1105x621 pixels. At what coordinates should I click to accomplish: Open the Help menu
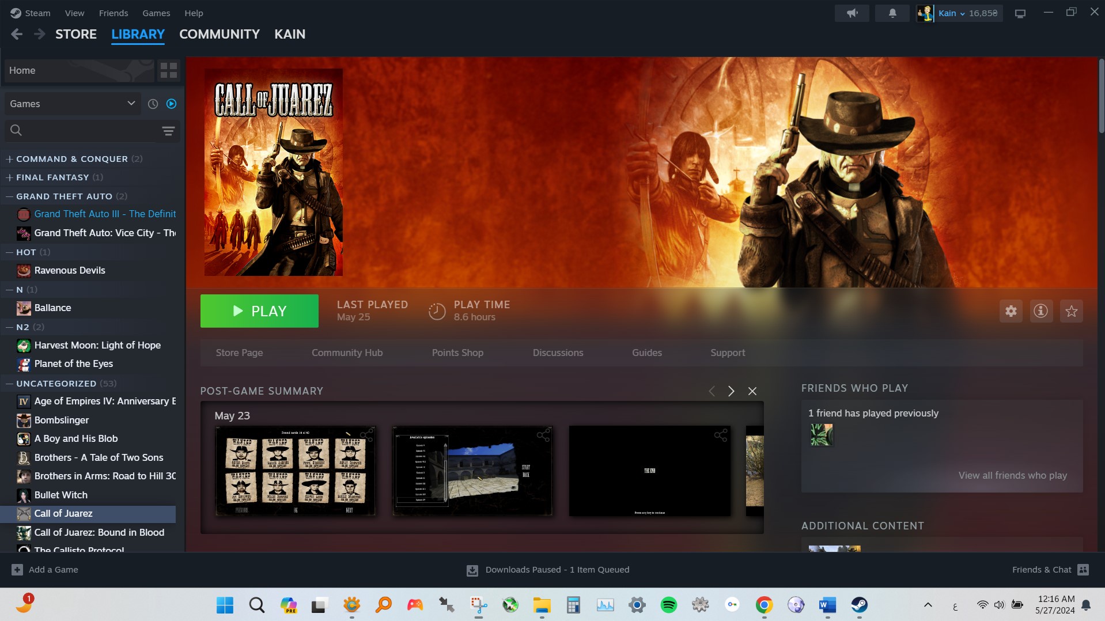pos(194,13)
